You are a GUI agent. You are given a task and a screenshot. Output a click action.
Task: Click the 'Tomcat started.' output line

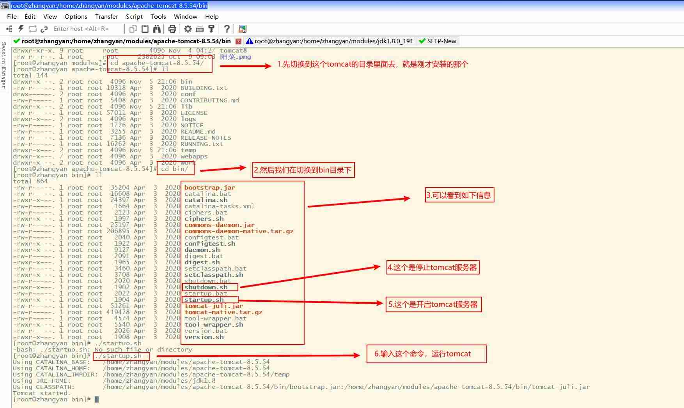[x=42, y=393]
